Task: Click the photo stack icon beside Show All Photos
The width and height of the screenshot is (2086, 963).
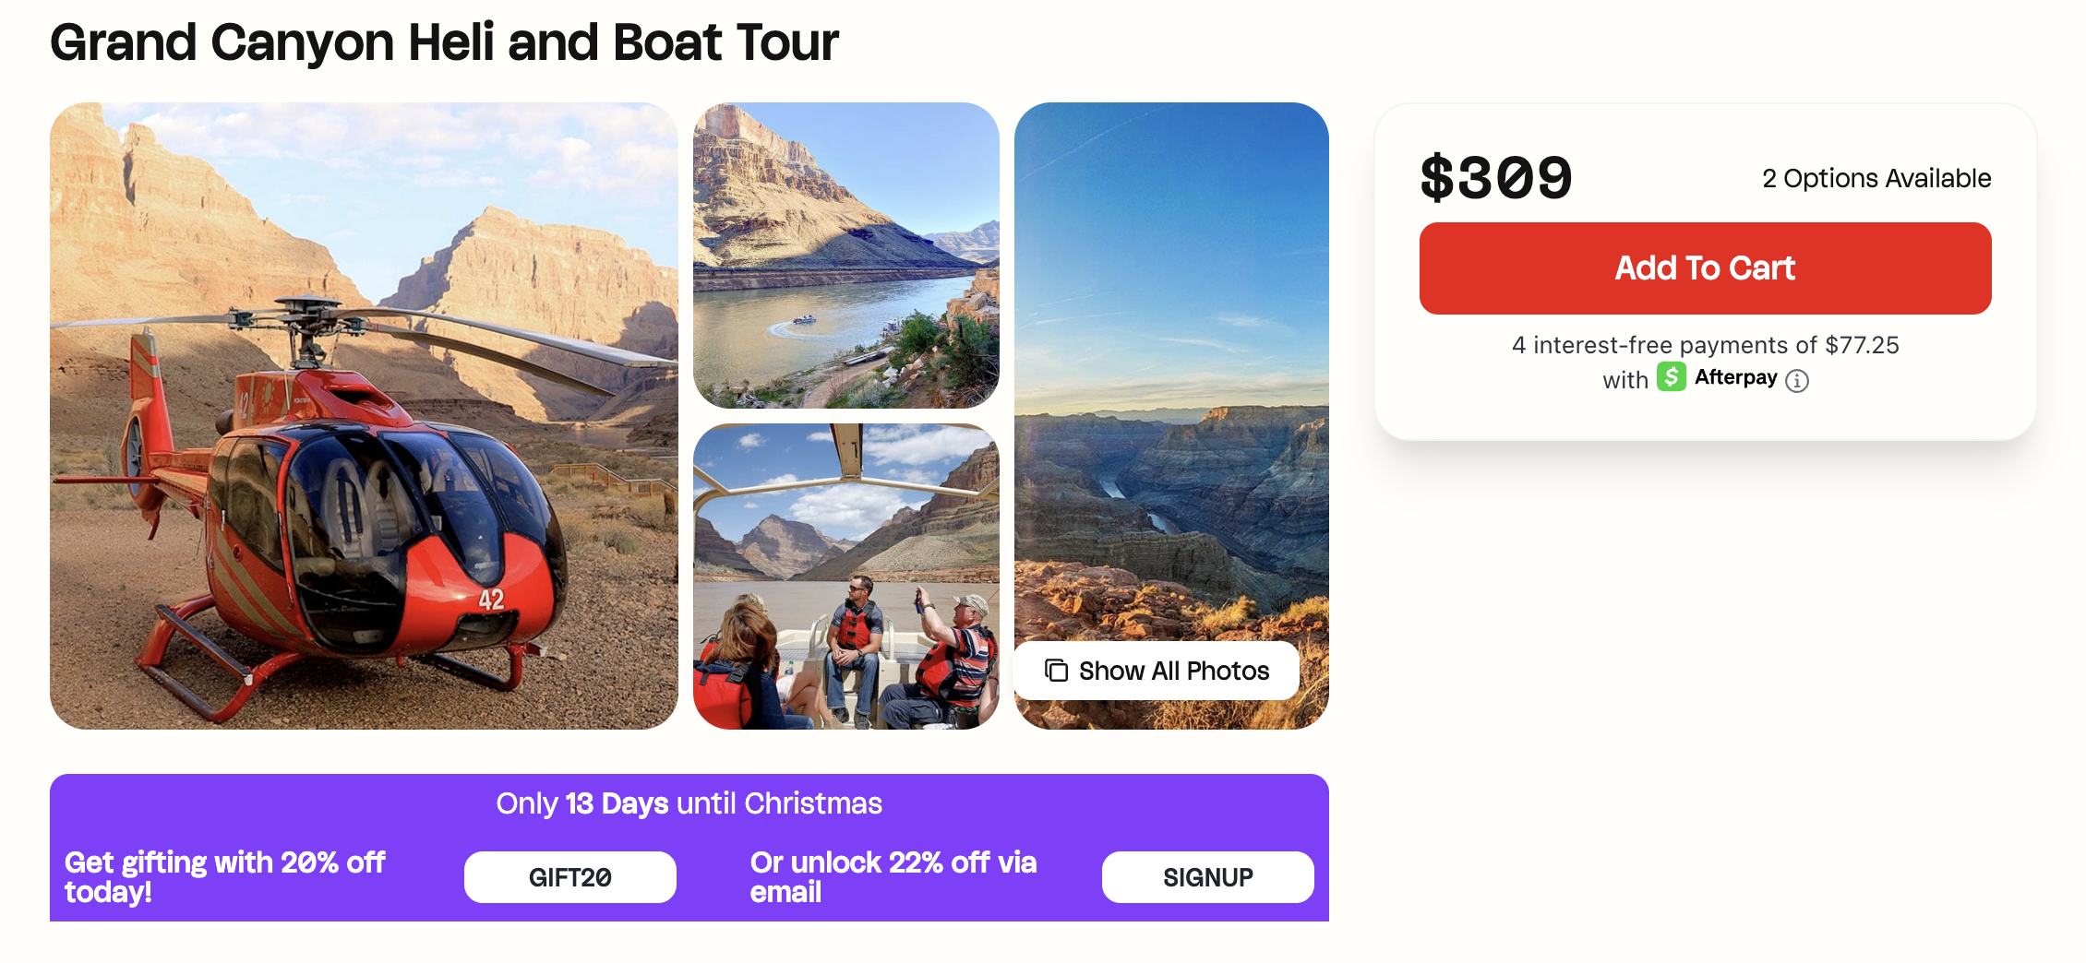Action: 1056,671
